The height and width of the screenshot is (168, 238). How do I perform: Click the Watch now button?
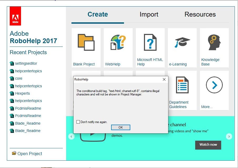208,145
